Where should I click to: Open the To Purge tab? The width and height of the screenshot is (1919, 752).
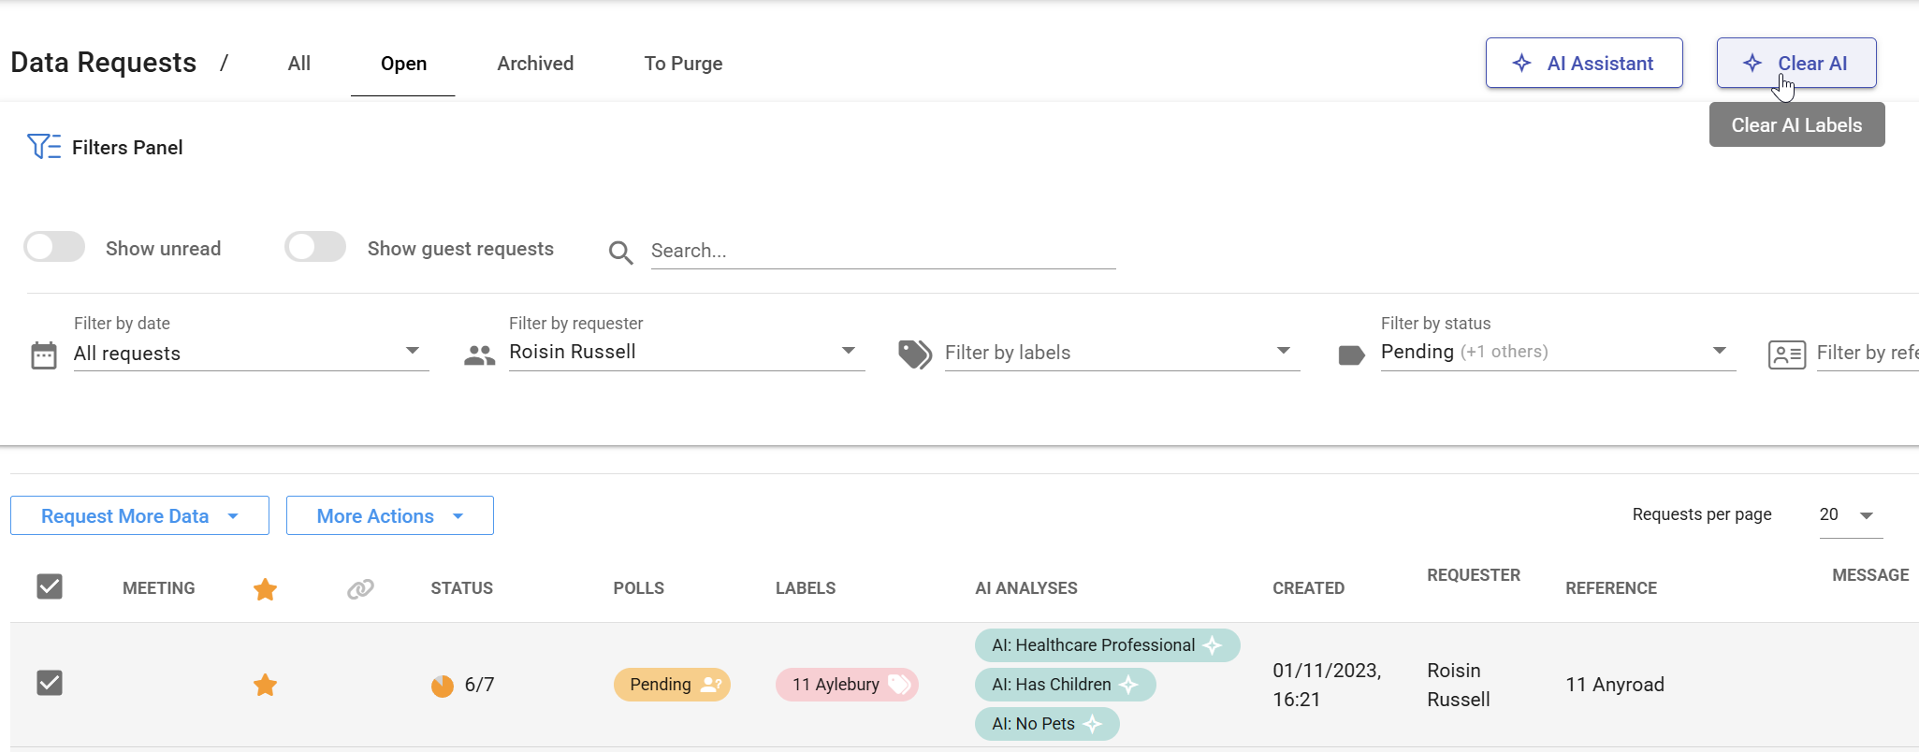[683, 64]
